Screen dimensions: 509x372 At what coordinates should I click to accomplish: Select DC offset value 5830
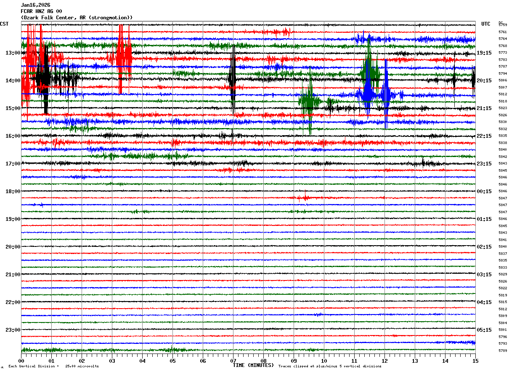pos(503,122)
